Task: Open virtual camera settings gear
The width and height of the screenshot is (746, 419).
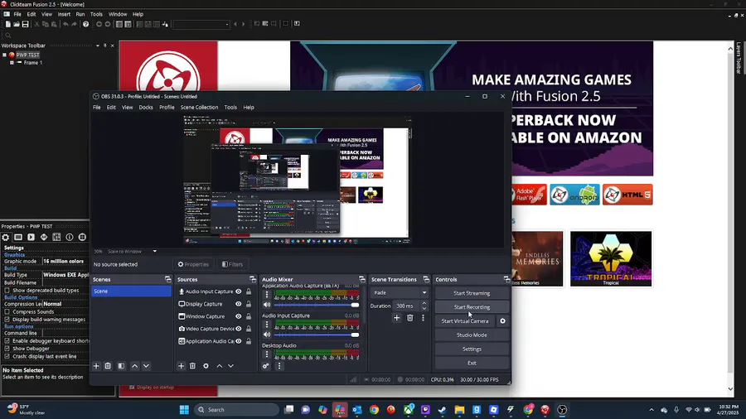Action: click(502, 321)
